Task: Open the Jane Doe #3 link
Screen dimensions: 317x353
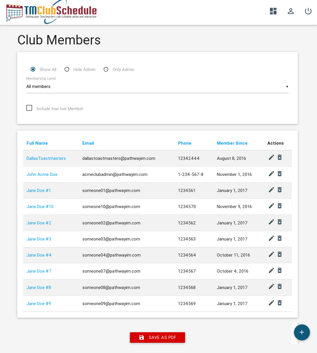Action: pyautogui.click(x=39, y=239)
